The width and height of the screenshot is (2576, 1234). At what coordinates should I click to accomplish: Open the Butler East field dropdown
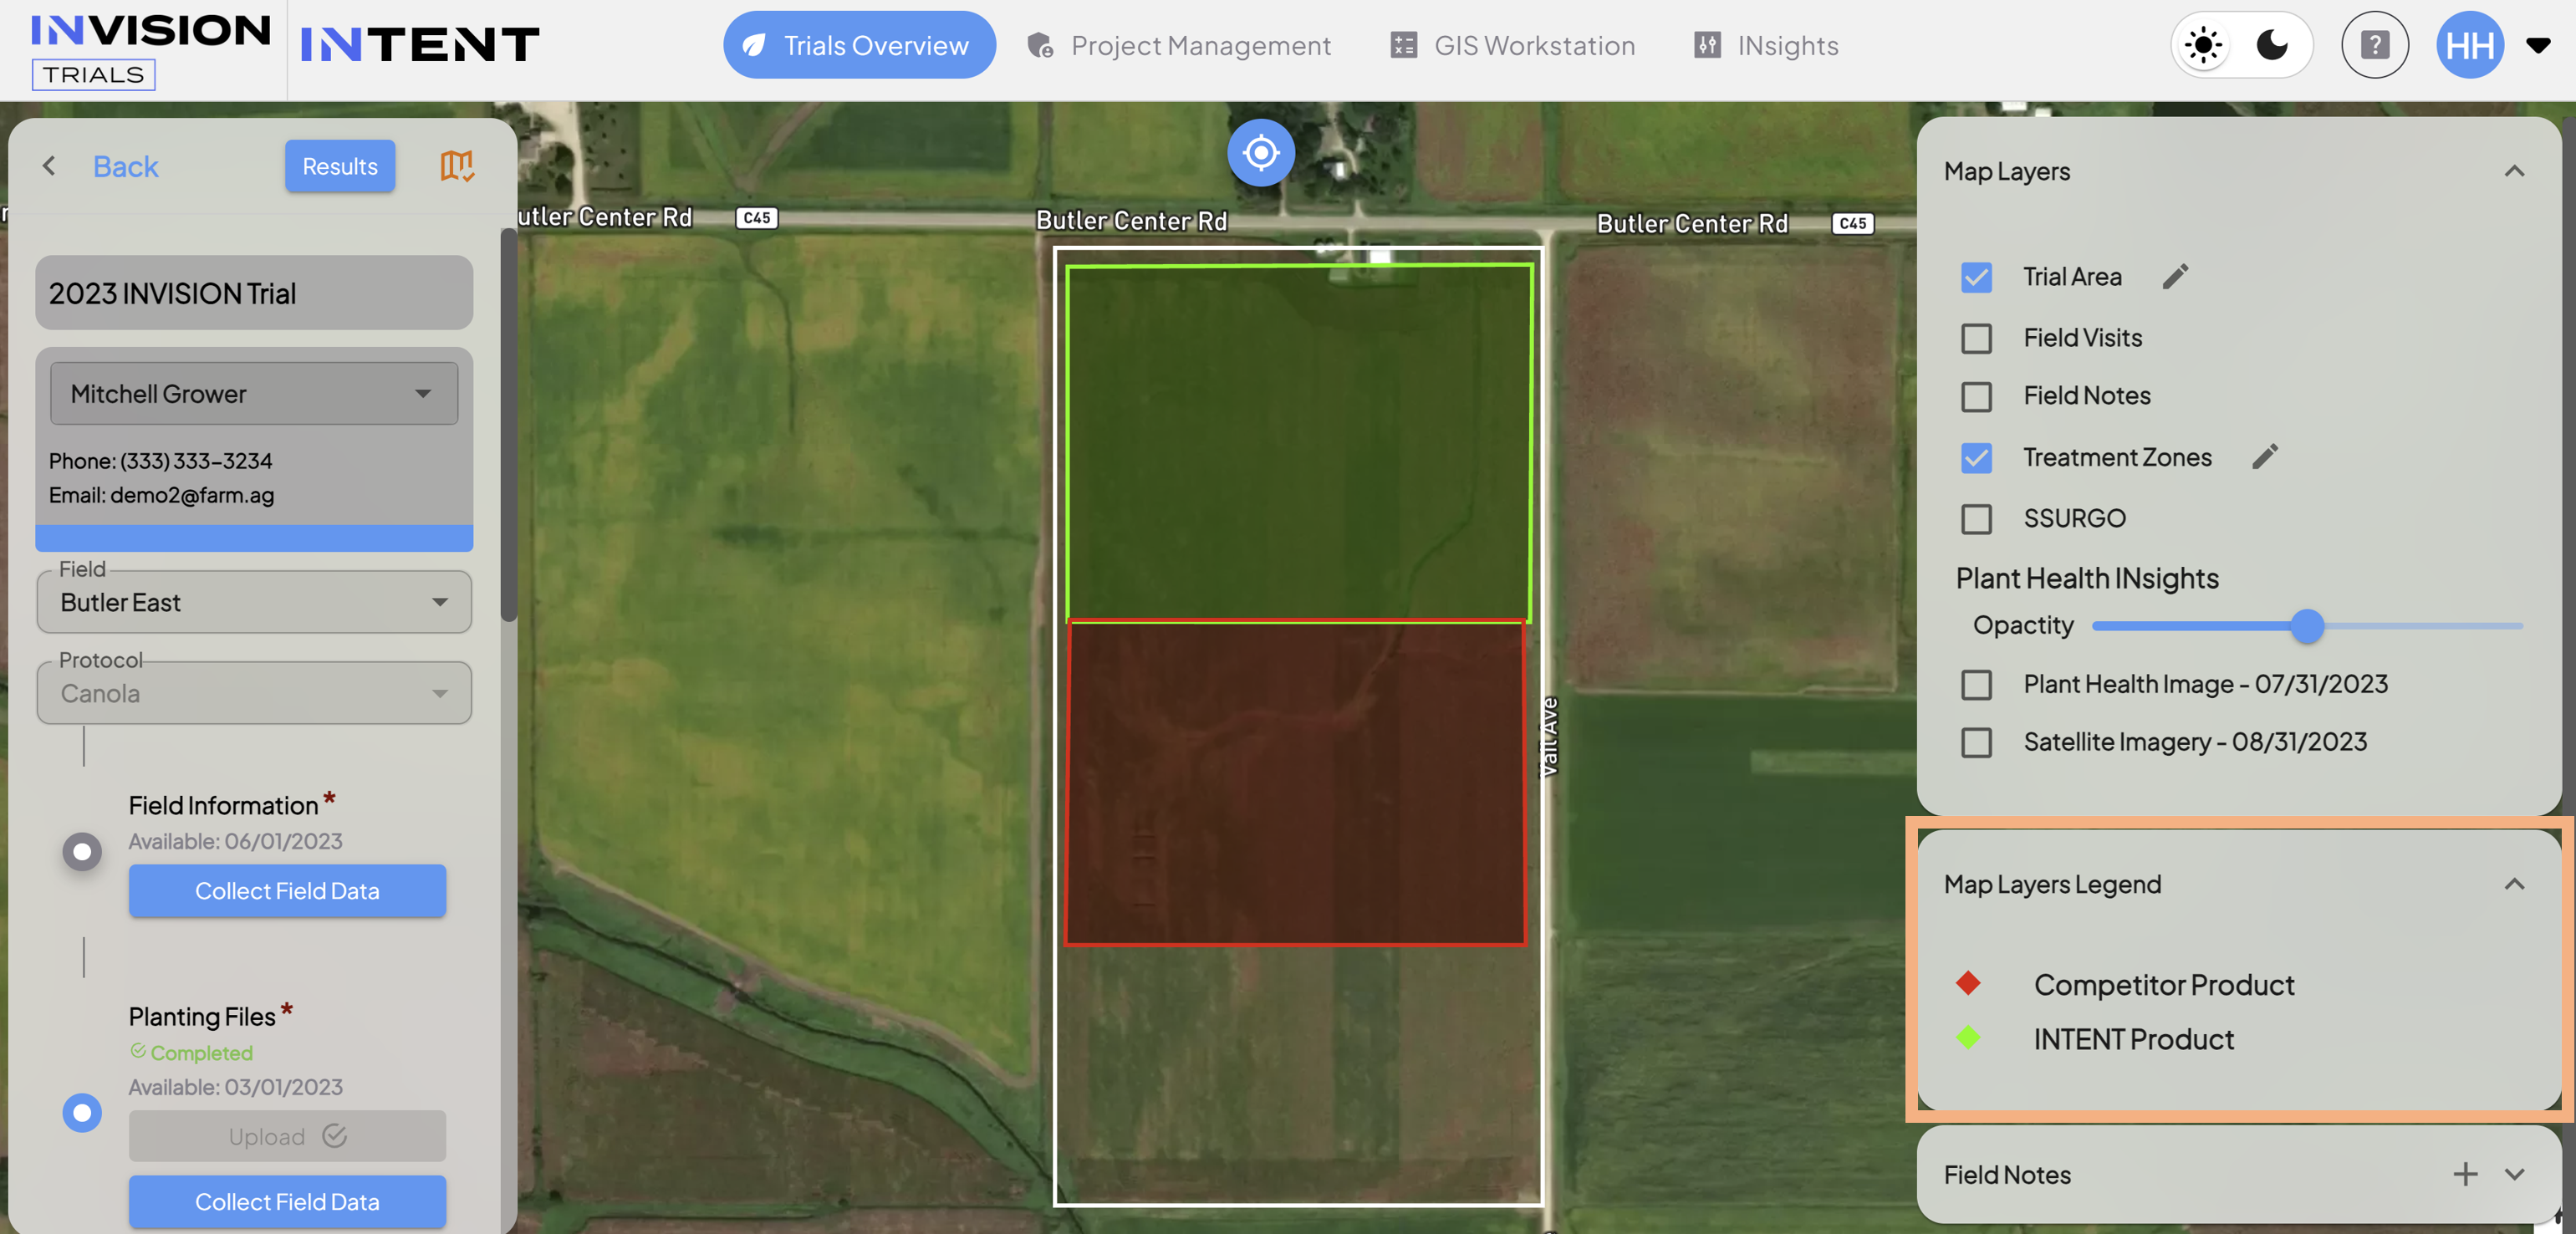point(254,602)
